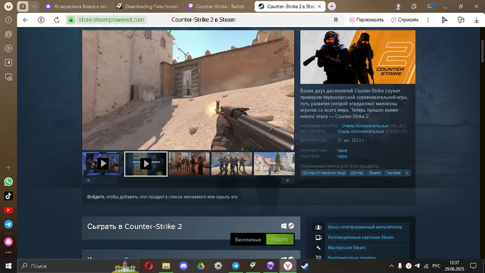This screenshot has width=485, height=273.
Task: Select the Экшен tag
Action: [x=375, y=173]
